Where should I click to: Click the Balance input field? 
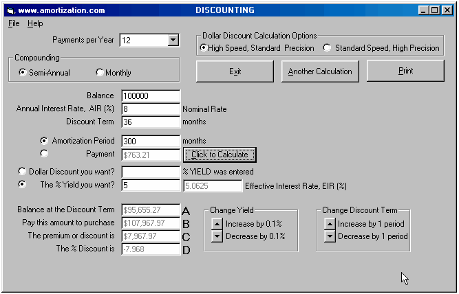pos(150,96)
